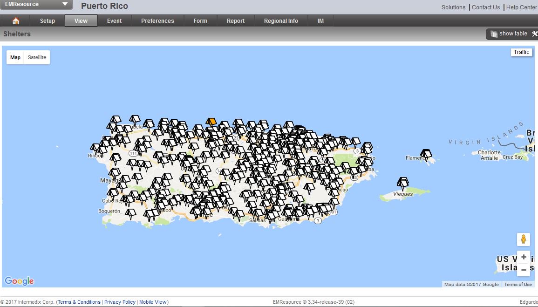Select the shelter marker near Rincon
This screenshot has height=307, width=538.
95,149
